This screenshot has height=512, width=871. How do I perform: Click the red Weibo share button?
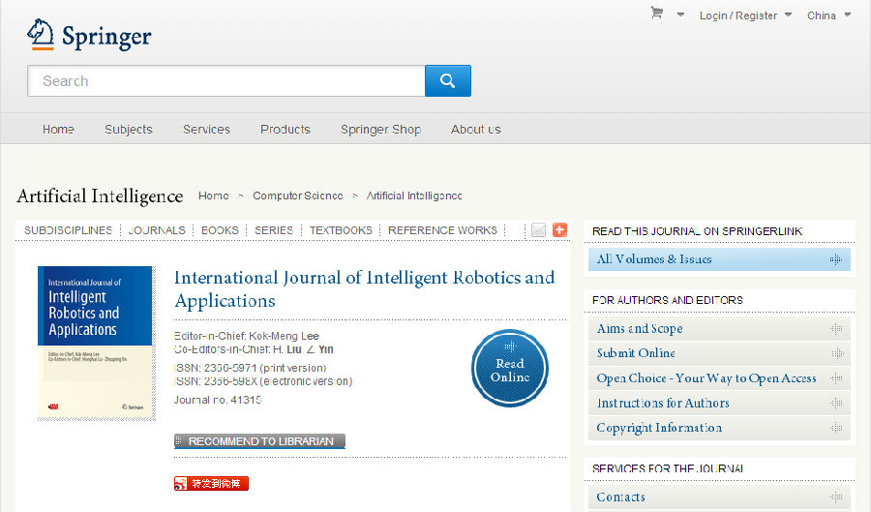[211, 483]
